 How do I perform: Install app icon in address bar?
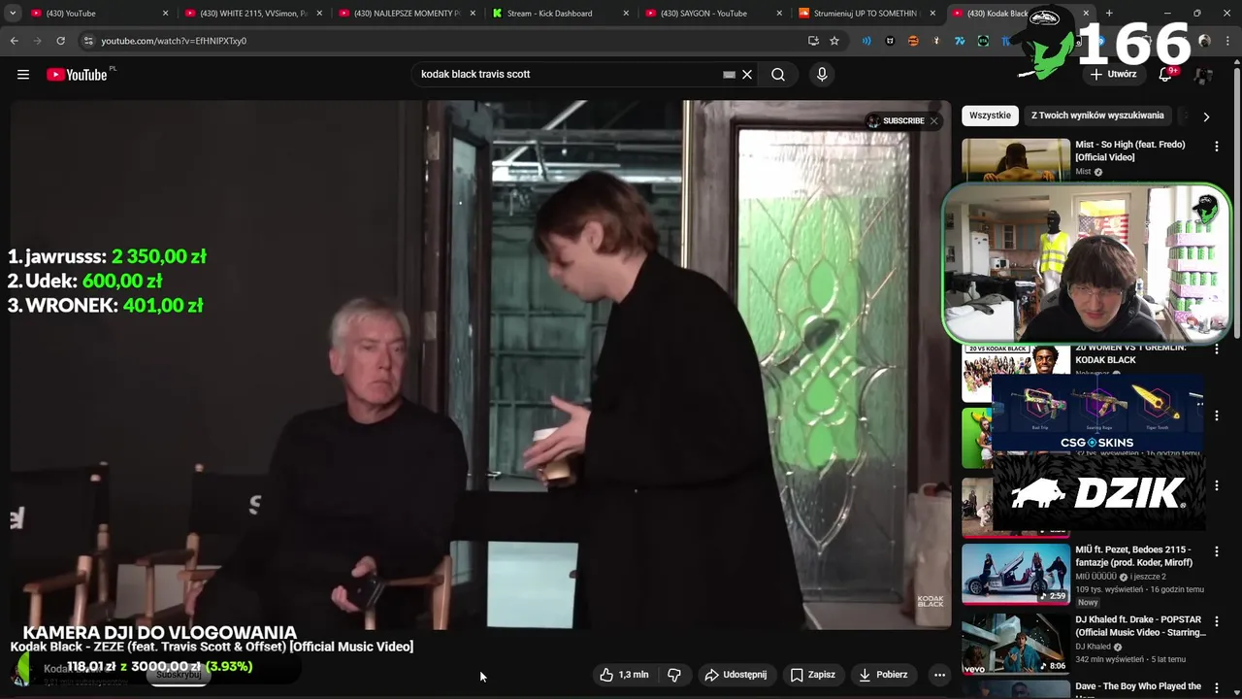coord(813,41)
